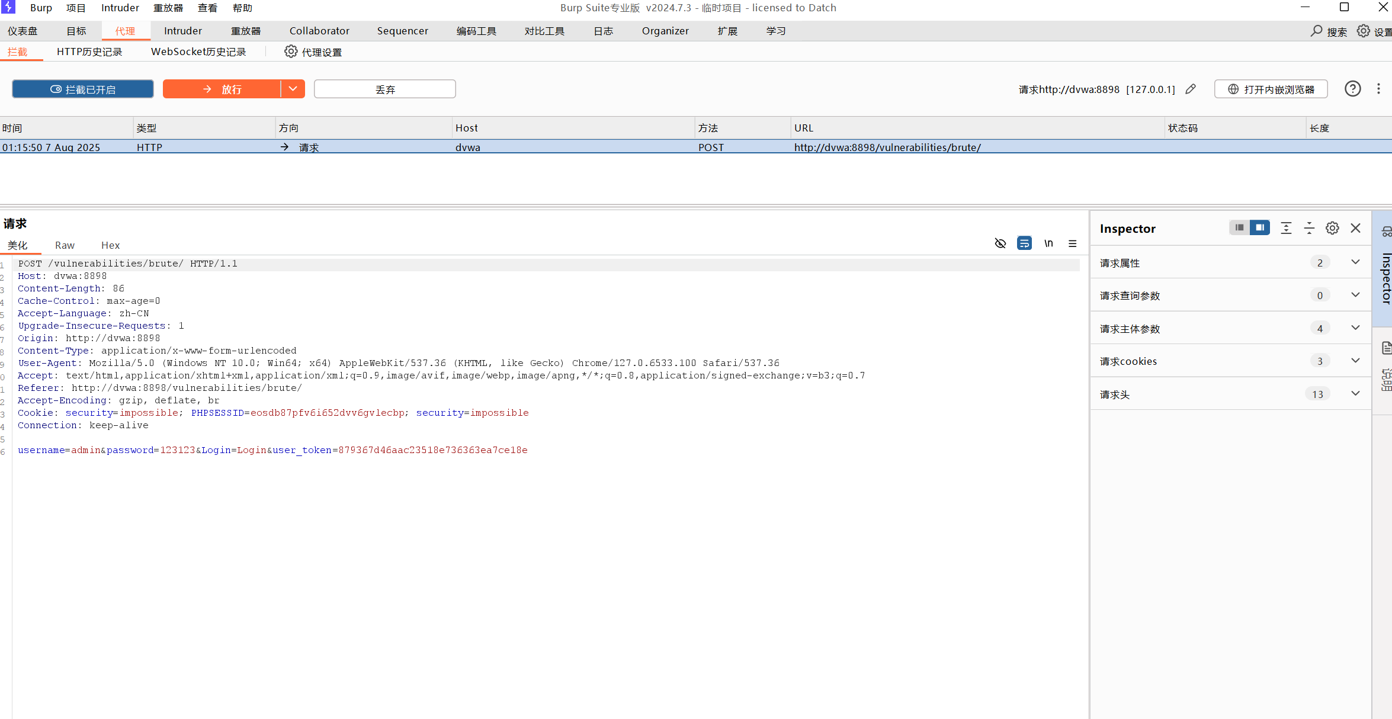Image resolution: width=1392 pixels, height=719 pixels.
Task: Click open embedded browser (打开内嵌浏览器) button
Action: point(1271,89)
